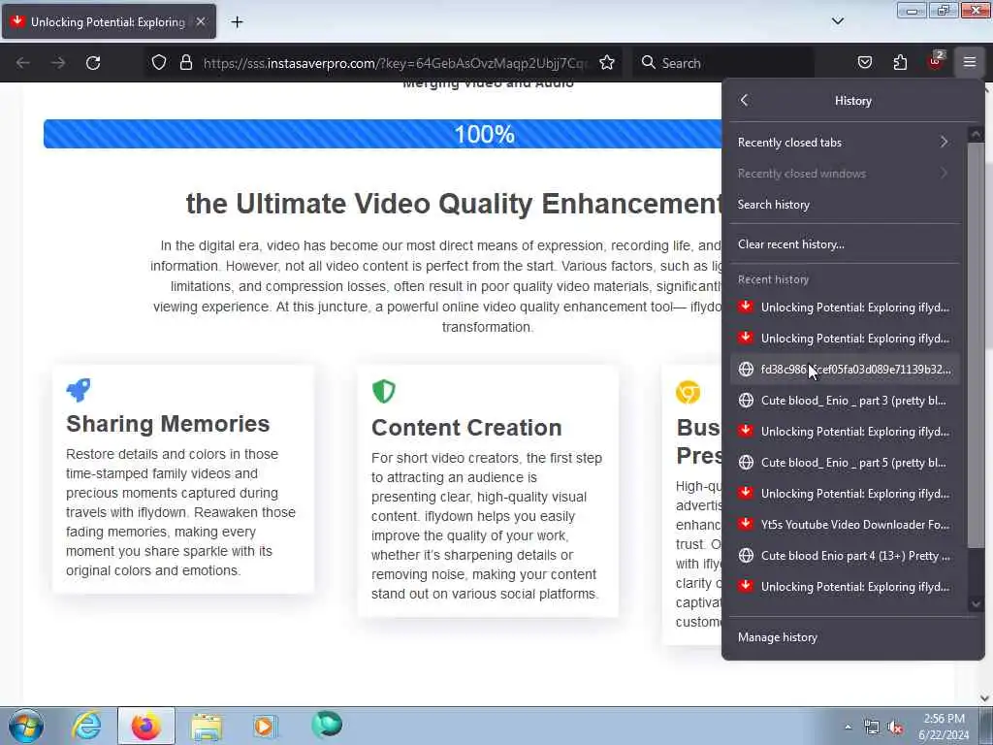This screenshot has width=993, height=745.
Task: Click the instasaverpro URL address field
Action: pyautogui.click(x=396, y=63)
